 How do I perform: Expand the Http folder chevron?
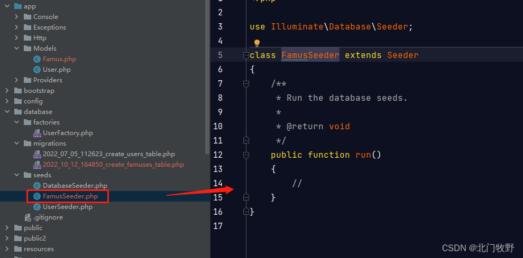click(x=17, y=38)
